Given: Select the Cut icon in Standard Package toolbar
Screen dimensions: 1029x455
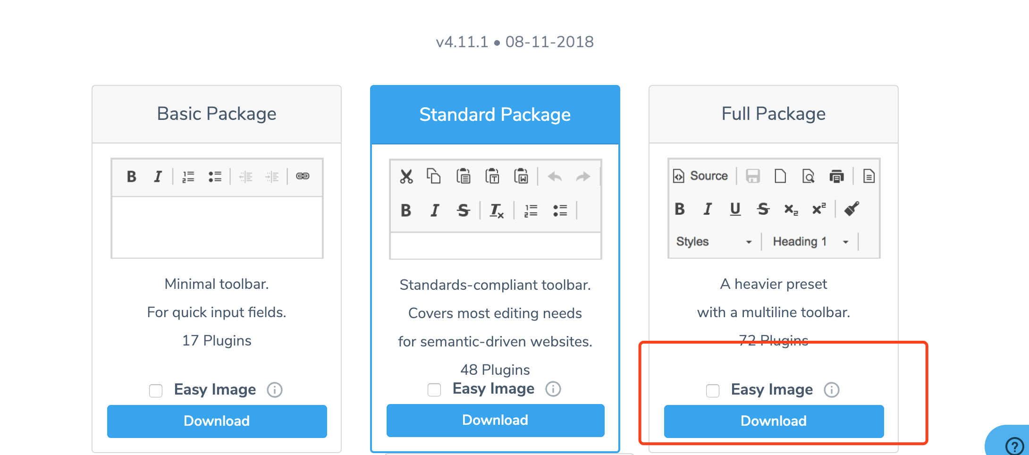Looking at the screenshot, I should pyautogui.click(x=406, y=176).
